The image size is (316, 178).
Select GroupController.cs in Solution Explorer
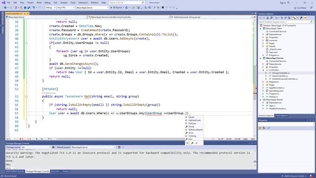pyautogui.click(x=280, y=73)
